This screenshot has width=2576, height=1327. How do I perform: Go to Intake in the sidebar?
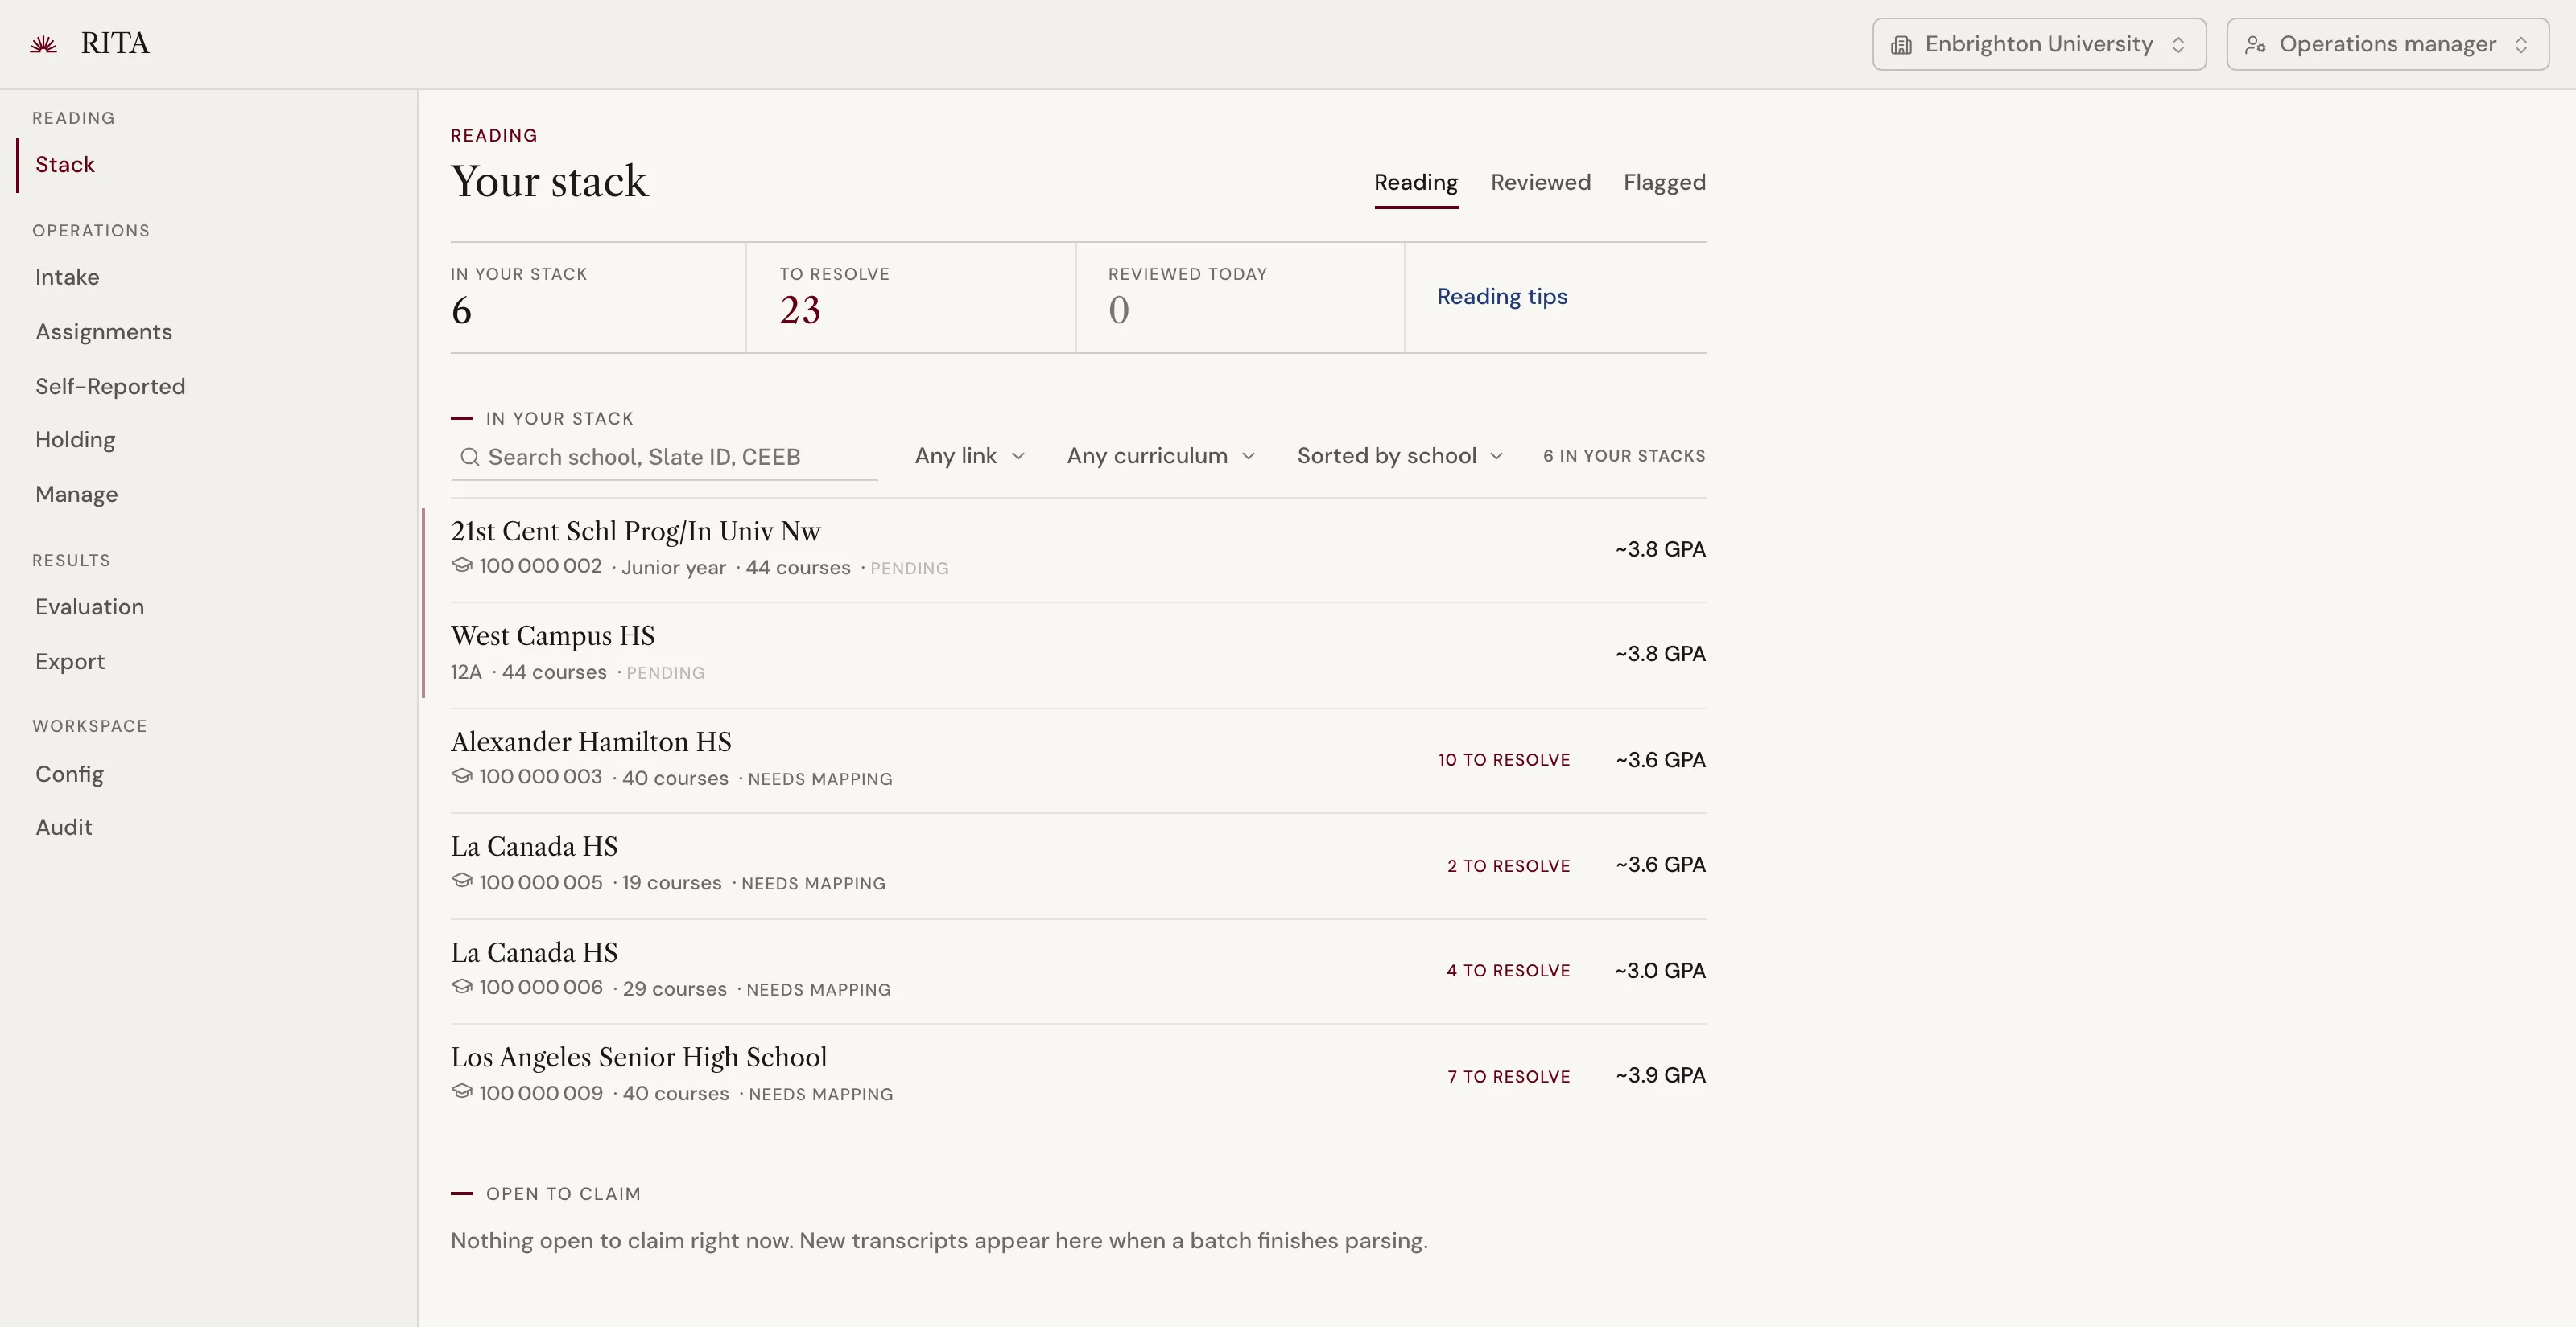point(67,277)
